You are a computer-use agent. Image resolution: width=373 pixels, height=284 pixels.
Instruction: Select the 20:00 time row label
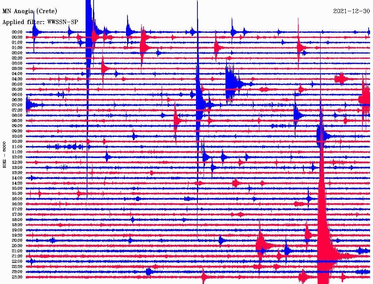click(17, 240)
